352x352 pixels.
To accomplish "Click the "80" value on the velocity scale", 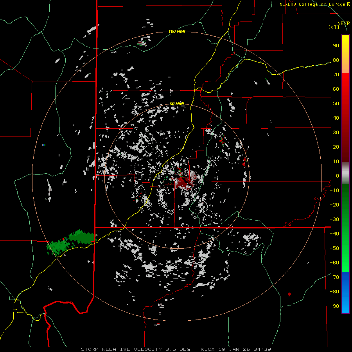I will [336, 60].
